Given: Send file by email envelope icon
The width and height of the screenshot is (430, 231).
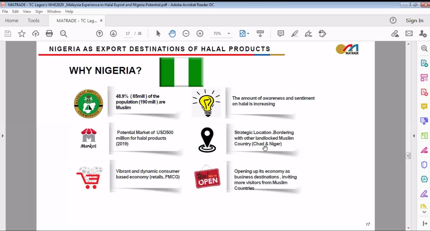Looking at the screenshot, I should tap(409, 34).
